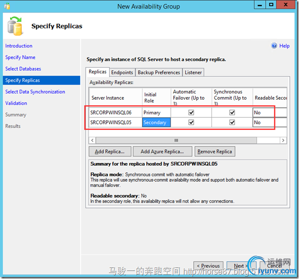Select the Primary initial role cell

157,113
